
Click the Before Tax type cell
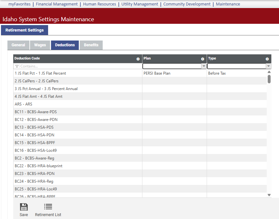pos(237,73)
